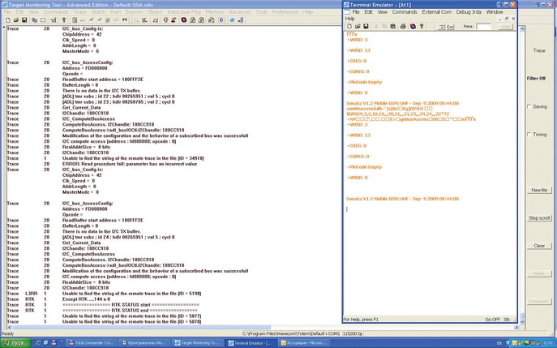Click the ^Z button in Terminal Emulator toolbar
The image size is (557, 348).
(x=441, y=27)
